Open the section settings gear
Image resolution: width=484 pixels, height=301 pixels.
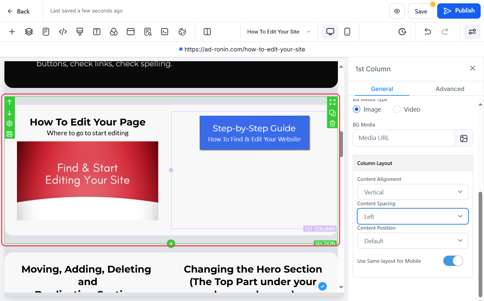pyautogui.click(x=9, y=123)
